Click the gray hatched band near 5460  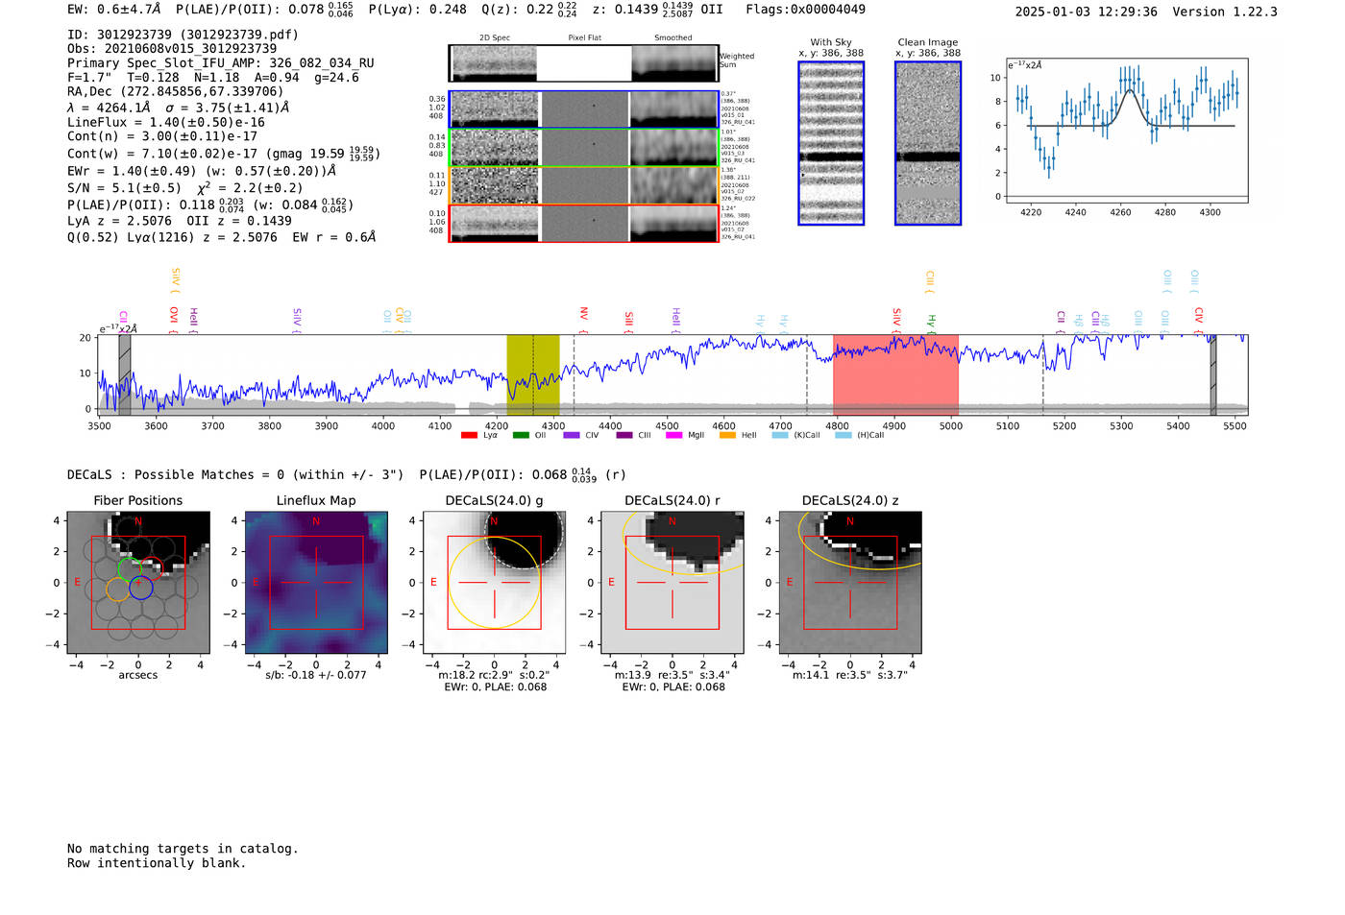click(1213, 374)
